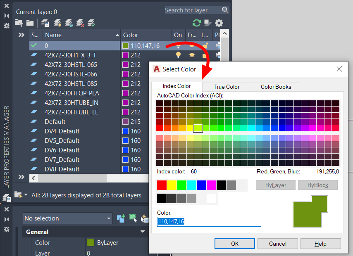Toggle freeze sun for layer 0
Viewport: 353px width, 256px height.
pos(192,46)
